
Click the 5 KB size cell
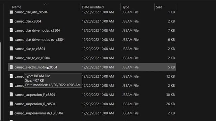click(171, 67)
